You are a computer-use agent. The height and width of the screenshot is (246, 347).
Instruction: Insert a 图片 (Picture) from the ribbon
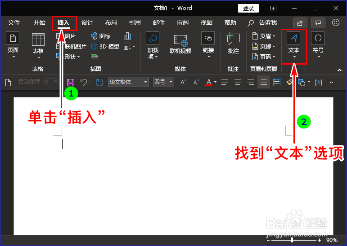66,36
